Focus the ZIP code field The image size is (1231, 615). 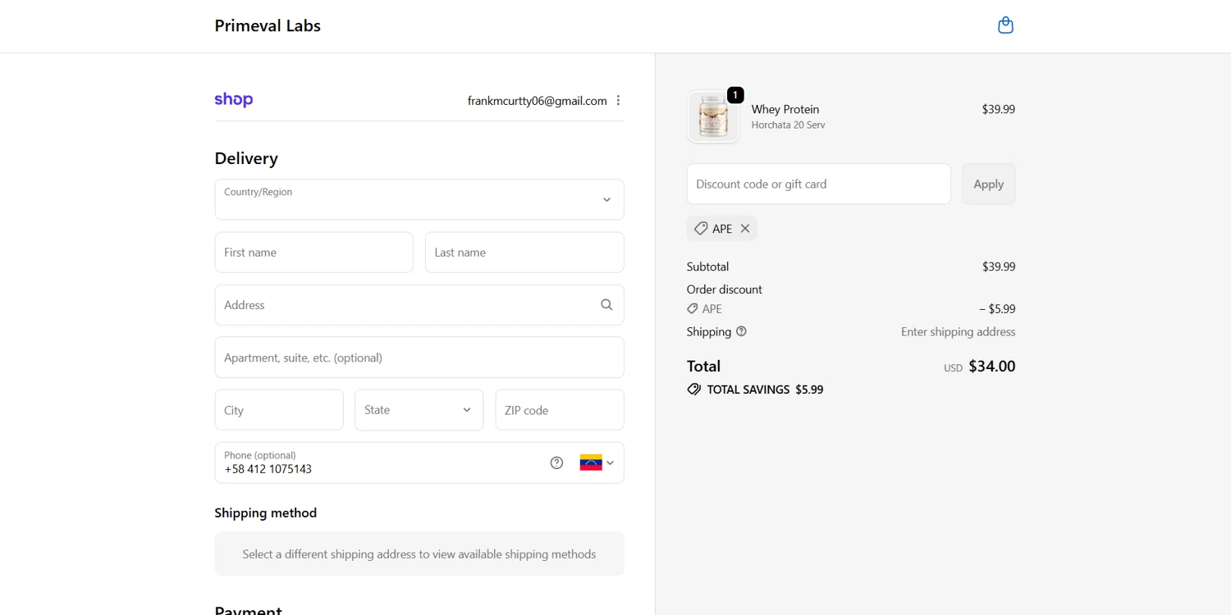[560, 410]
